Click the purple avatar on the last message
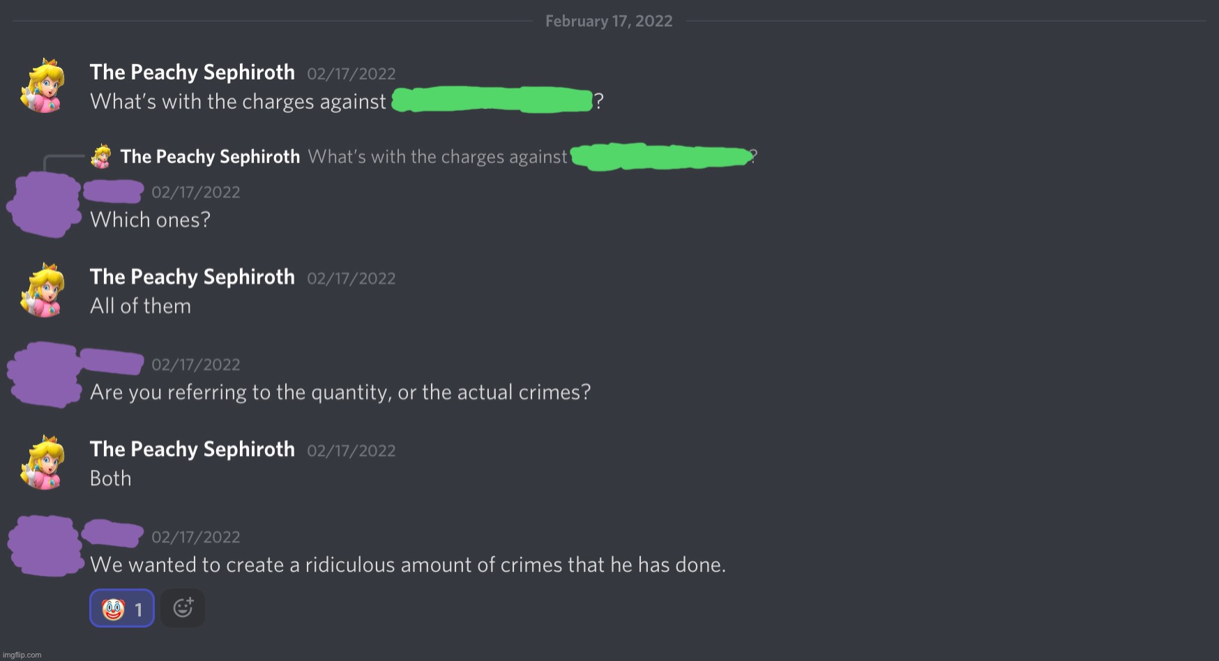Screen dimensions: 1219x661 (x=43, y=545)
